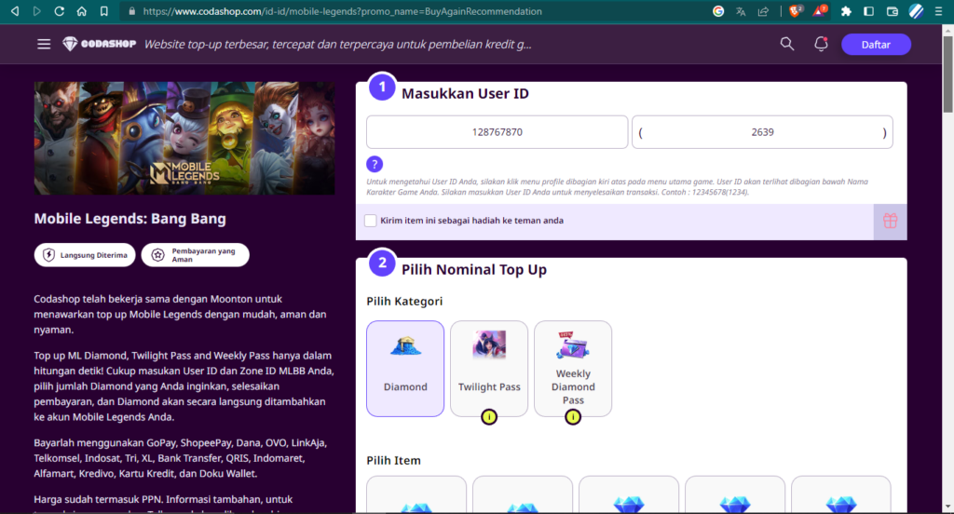954x514 pixels.
Task: Select the Twilight Pass category
Action: pos(489,369)
